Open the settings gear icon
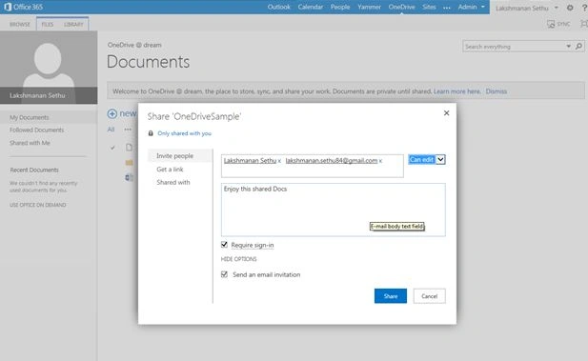588x361 pixels. pyautogui.click(x=570, y=8)
